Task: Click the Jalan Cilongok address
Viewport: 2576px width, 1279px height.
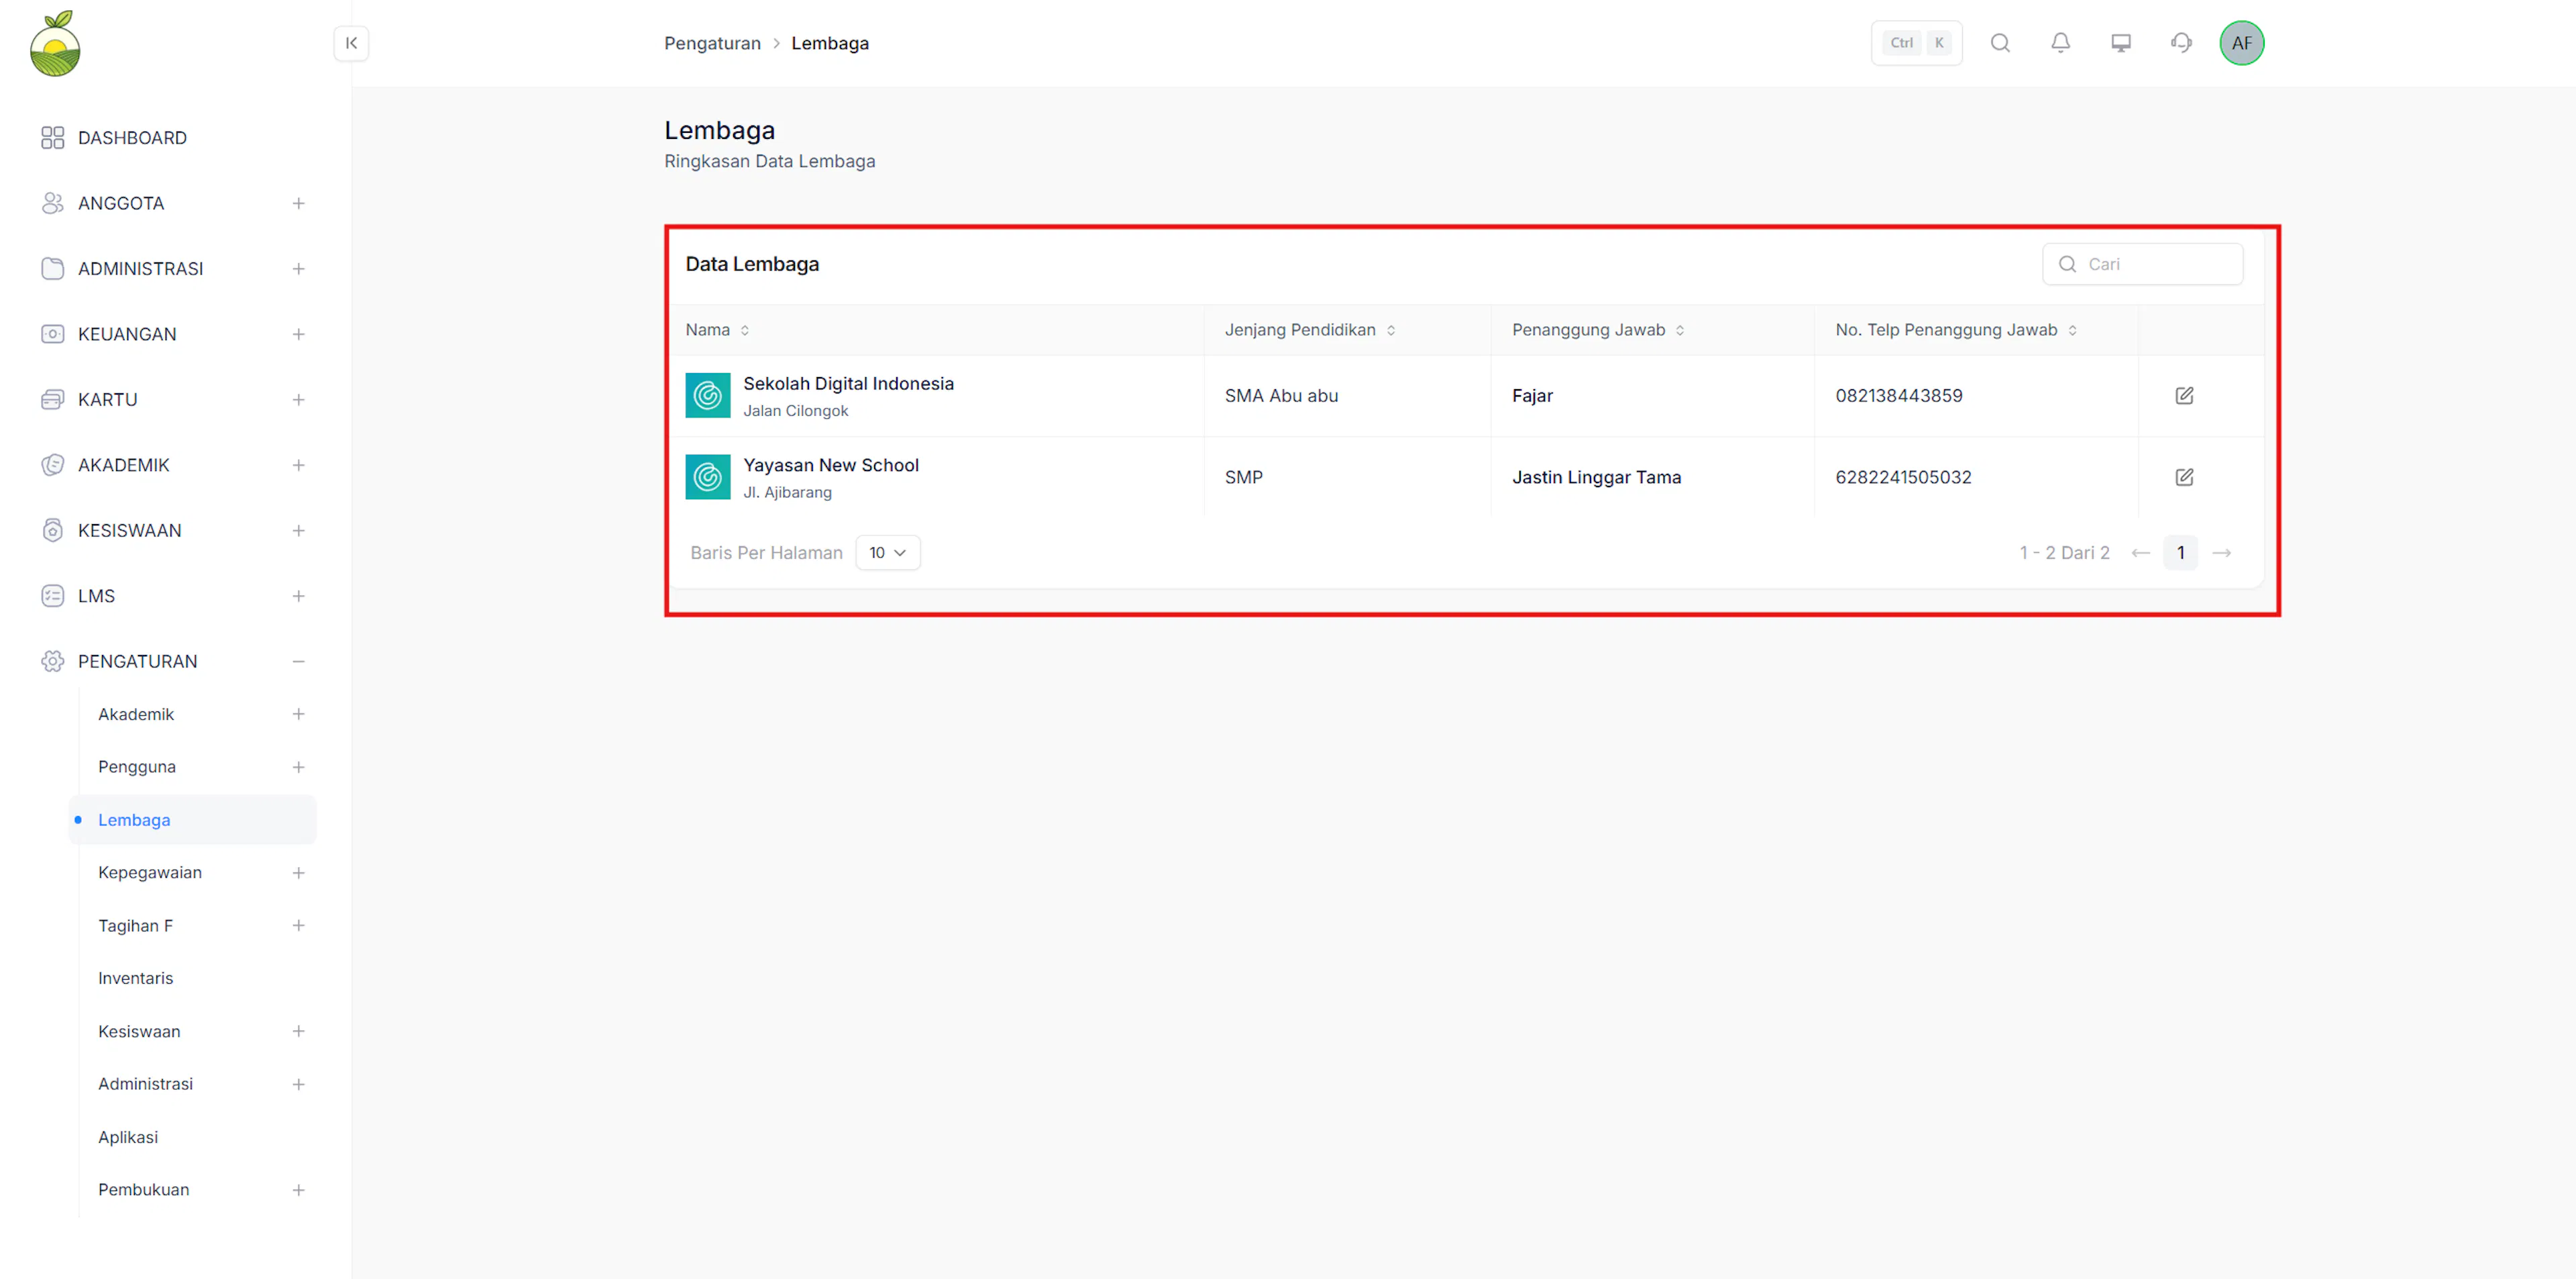Action: coord(795,411)
